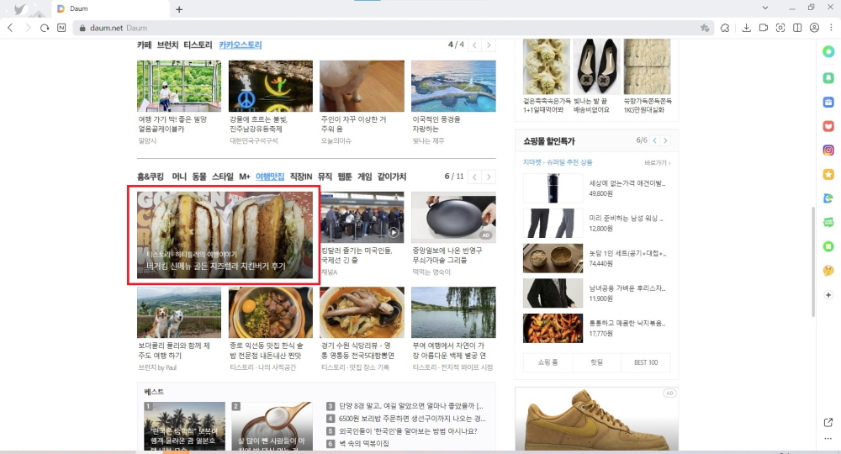841x454 pixels.
Task: Select the 웹툰 category tab
Action: [345, 177]
